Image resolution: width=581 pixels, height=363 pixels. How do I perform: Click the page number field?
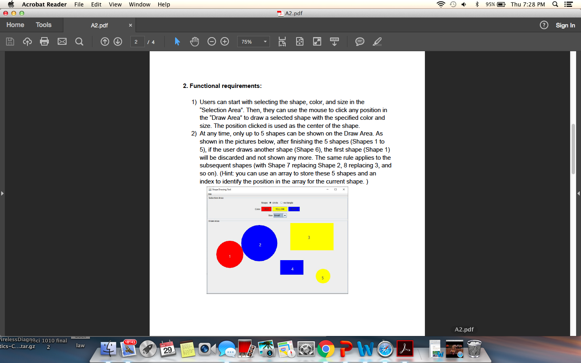point(137,42)
